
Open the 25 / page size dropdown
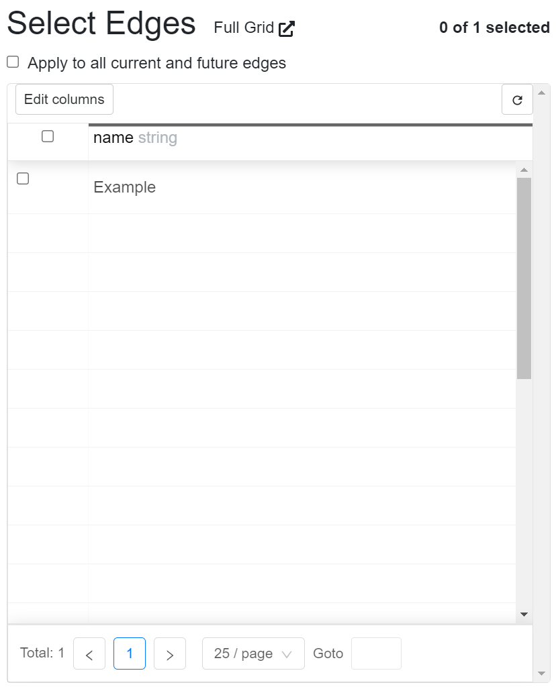point(253,654)
